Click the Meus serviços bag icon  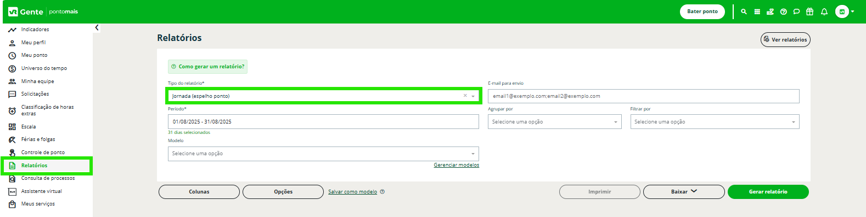(12, 204)
